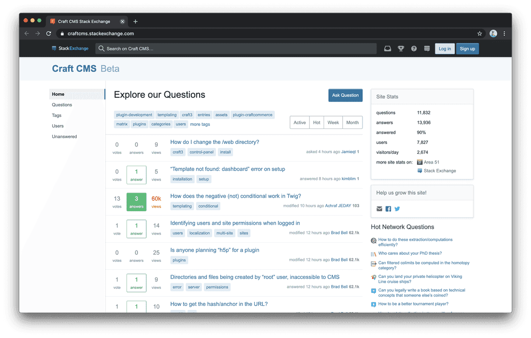Share this site on Facebook icon
The height and width of the screenshot is (338, 531).
click(388, 209)
